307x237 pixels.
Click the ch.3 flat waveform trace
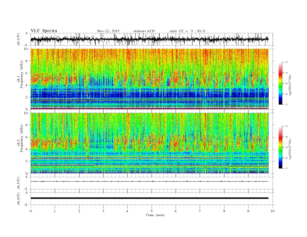[x=150, y=182]
